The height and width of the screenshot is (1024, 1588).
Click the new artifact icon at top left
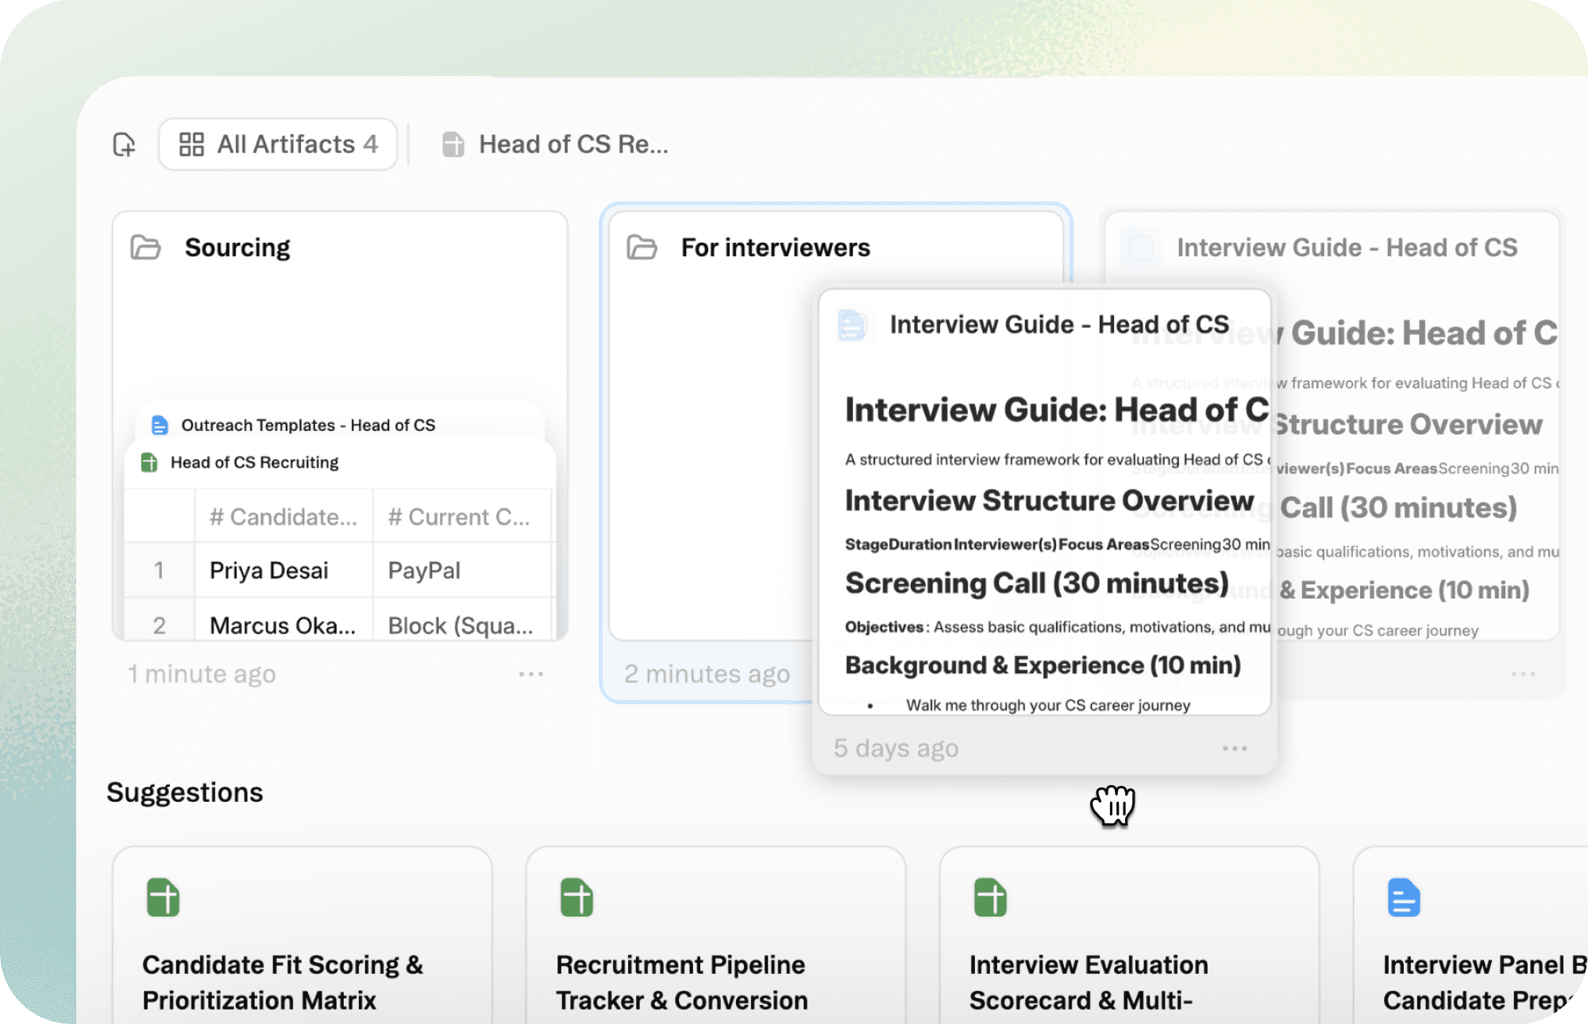(x=125, y=144)
